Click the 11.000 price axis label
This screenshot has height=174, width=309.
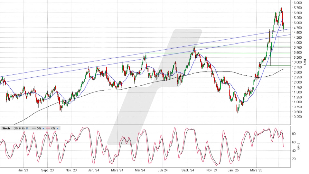point(297,102)
